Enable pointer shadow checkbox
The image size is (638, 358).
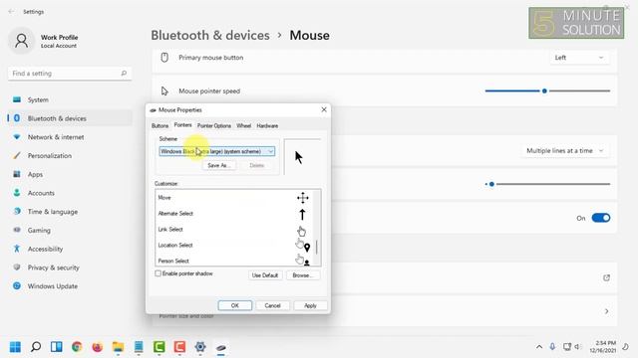click(x=158, y=273)
